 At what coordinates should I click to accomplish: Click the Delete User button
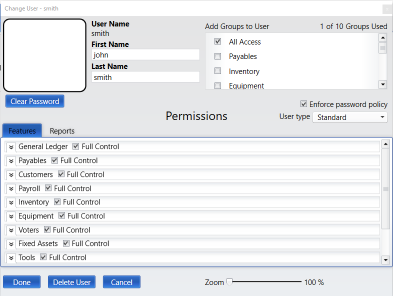click(71, 282)
